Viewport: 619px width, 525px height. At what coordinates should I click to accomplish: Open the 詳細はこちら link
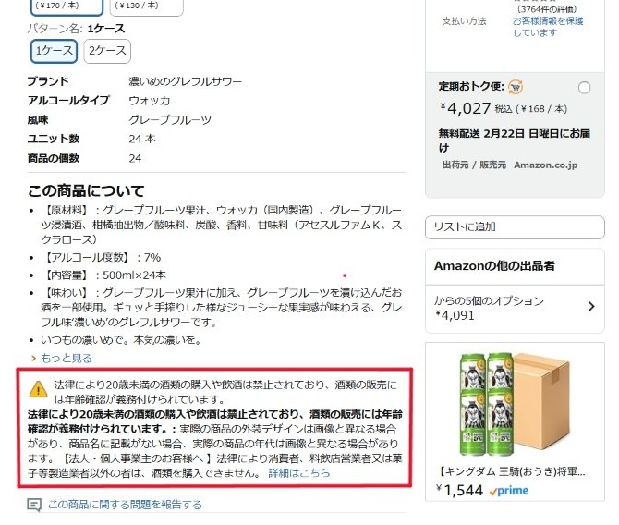[x=298, y=473]
